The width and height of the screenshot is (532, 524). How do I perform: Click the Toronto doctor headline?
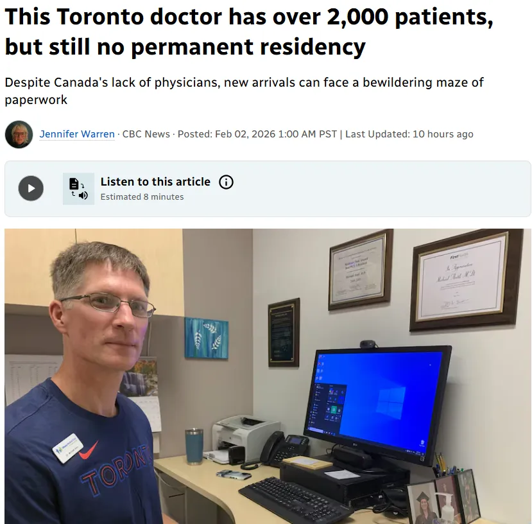[x=249, y=31]
